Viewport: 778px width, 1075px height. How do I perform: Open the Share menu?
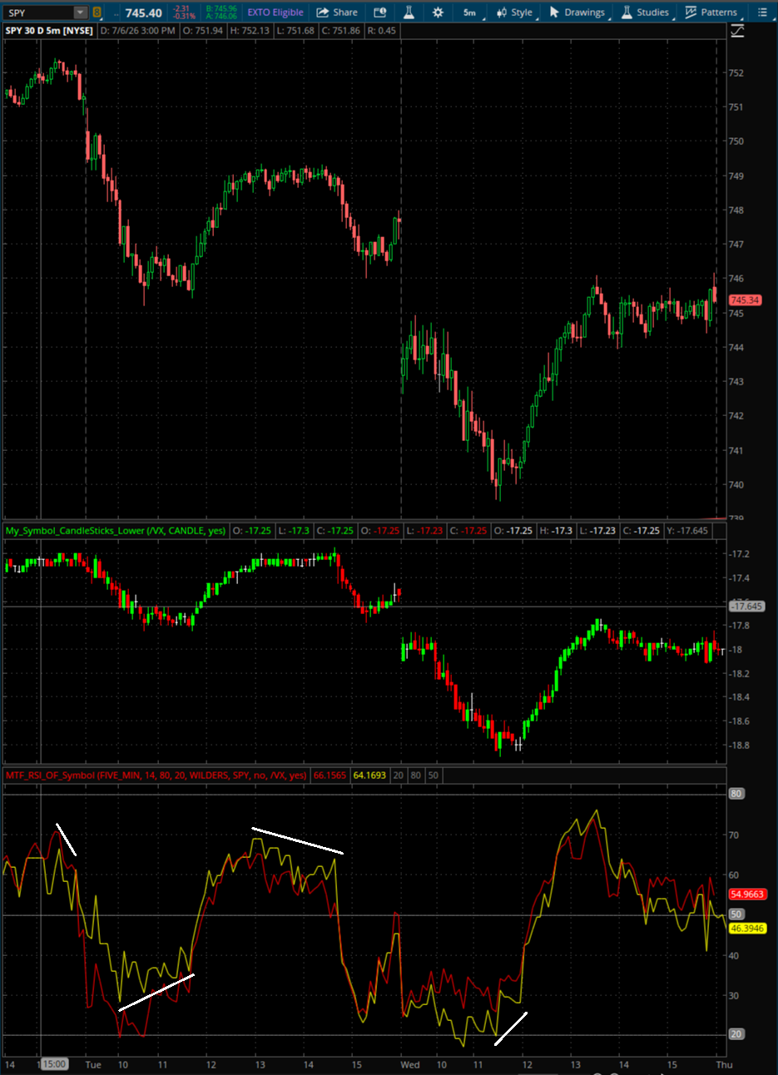pyautogui.click(x=337, y=12)
